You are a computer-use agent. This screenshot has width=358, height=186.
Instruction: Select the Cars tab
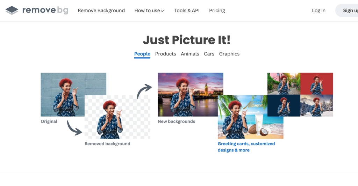(209, 54)
